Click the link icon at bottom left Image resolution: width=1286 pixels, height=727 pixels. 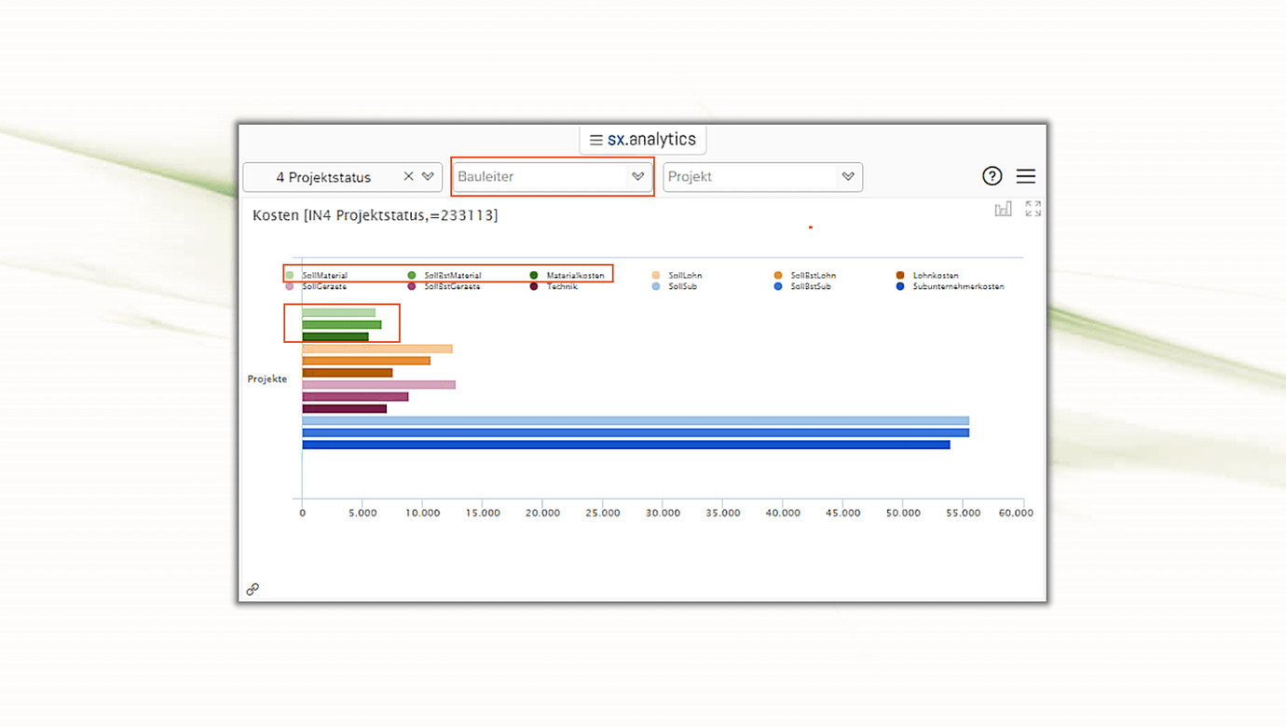tap(253, 589)
